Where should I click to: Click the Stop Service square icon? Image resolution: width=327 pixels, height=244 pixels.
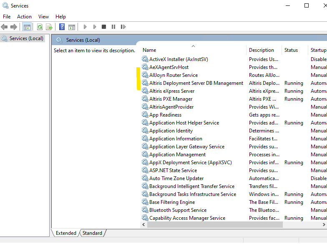(x=103, y=27)
